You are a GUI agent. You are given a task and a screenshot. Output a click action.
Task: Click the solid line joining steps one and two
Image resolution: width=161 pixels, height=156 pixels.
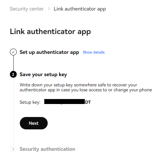[13, 63]
